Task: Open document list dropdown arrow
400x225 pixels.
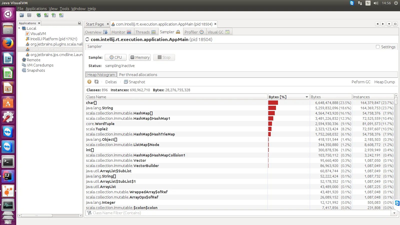Action: (389, 24)
